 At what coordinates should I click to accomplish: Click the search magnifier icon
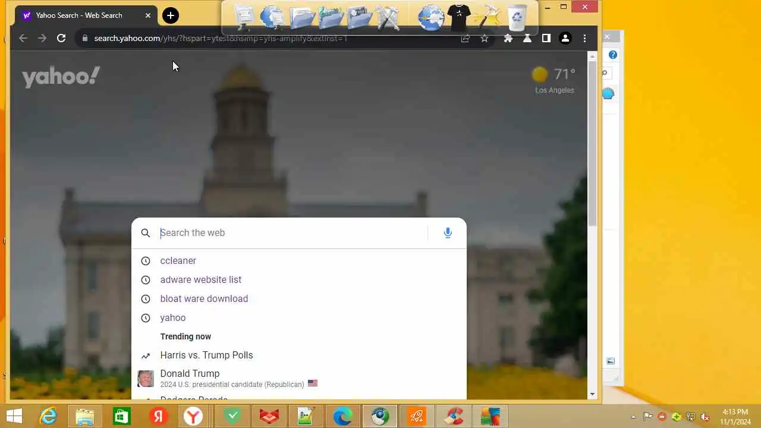tap(146, 232)
